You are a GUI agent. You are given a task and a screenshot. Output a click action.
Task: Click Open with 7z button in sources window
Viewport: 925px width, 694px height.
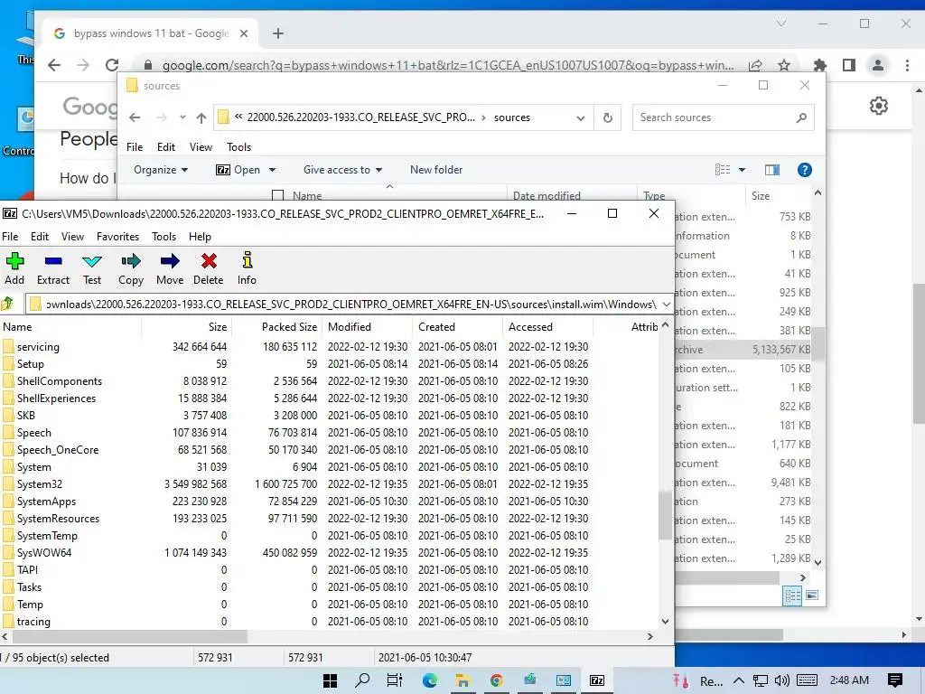click(238, 170)
